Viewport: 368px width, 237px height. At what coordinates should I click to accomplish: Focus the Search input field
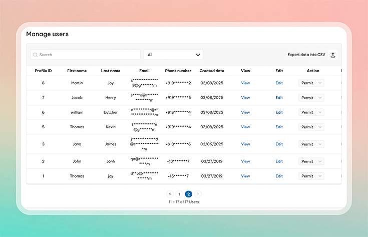click(x=86, y=55)
